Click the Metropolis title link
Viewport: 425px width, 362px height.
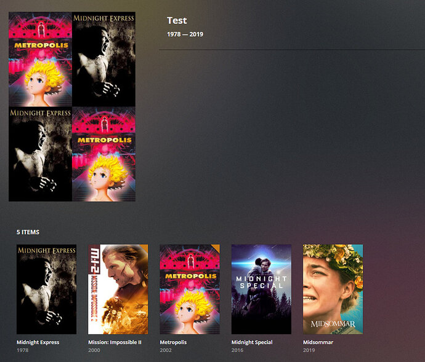173,342
